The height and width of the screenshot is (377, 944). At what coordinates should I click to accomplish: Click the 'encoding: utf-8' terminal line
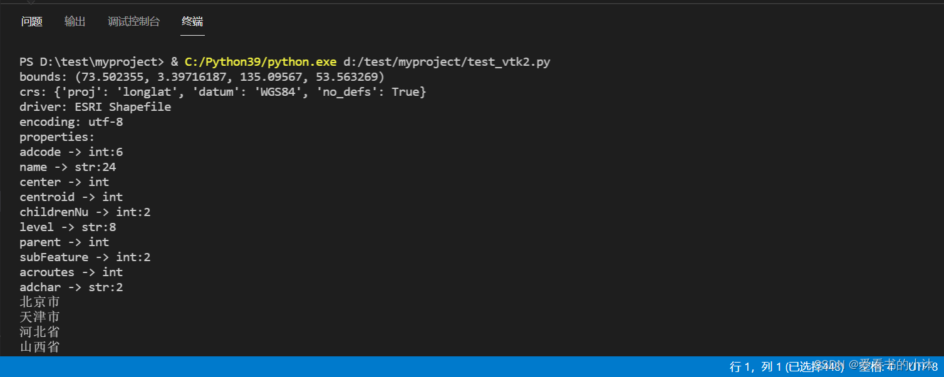pos(71,122)
